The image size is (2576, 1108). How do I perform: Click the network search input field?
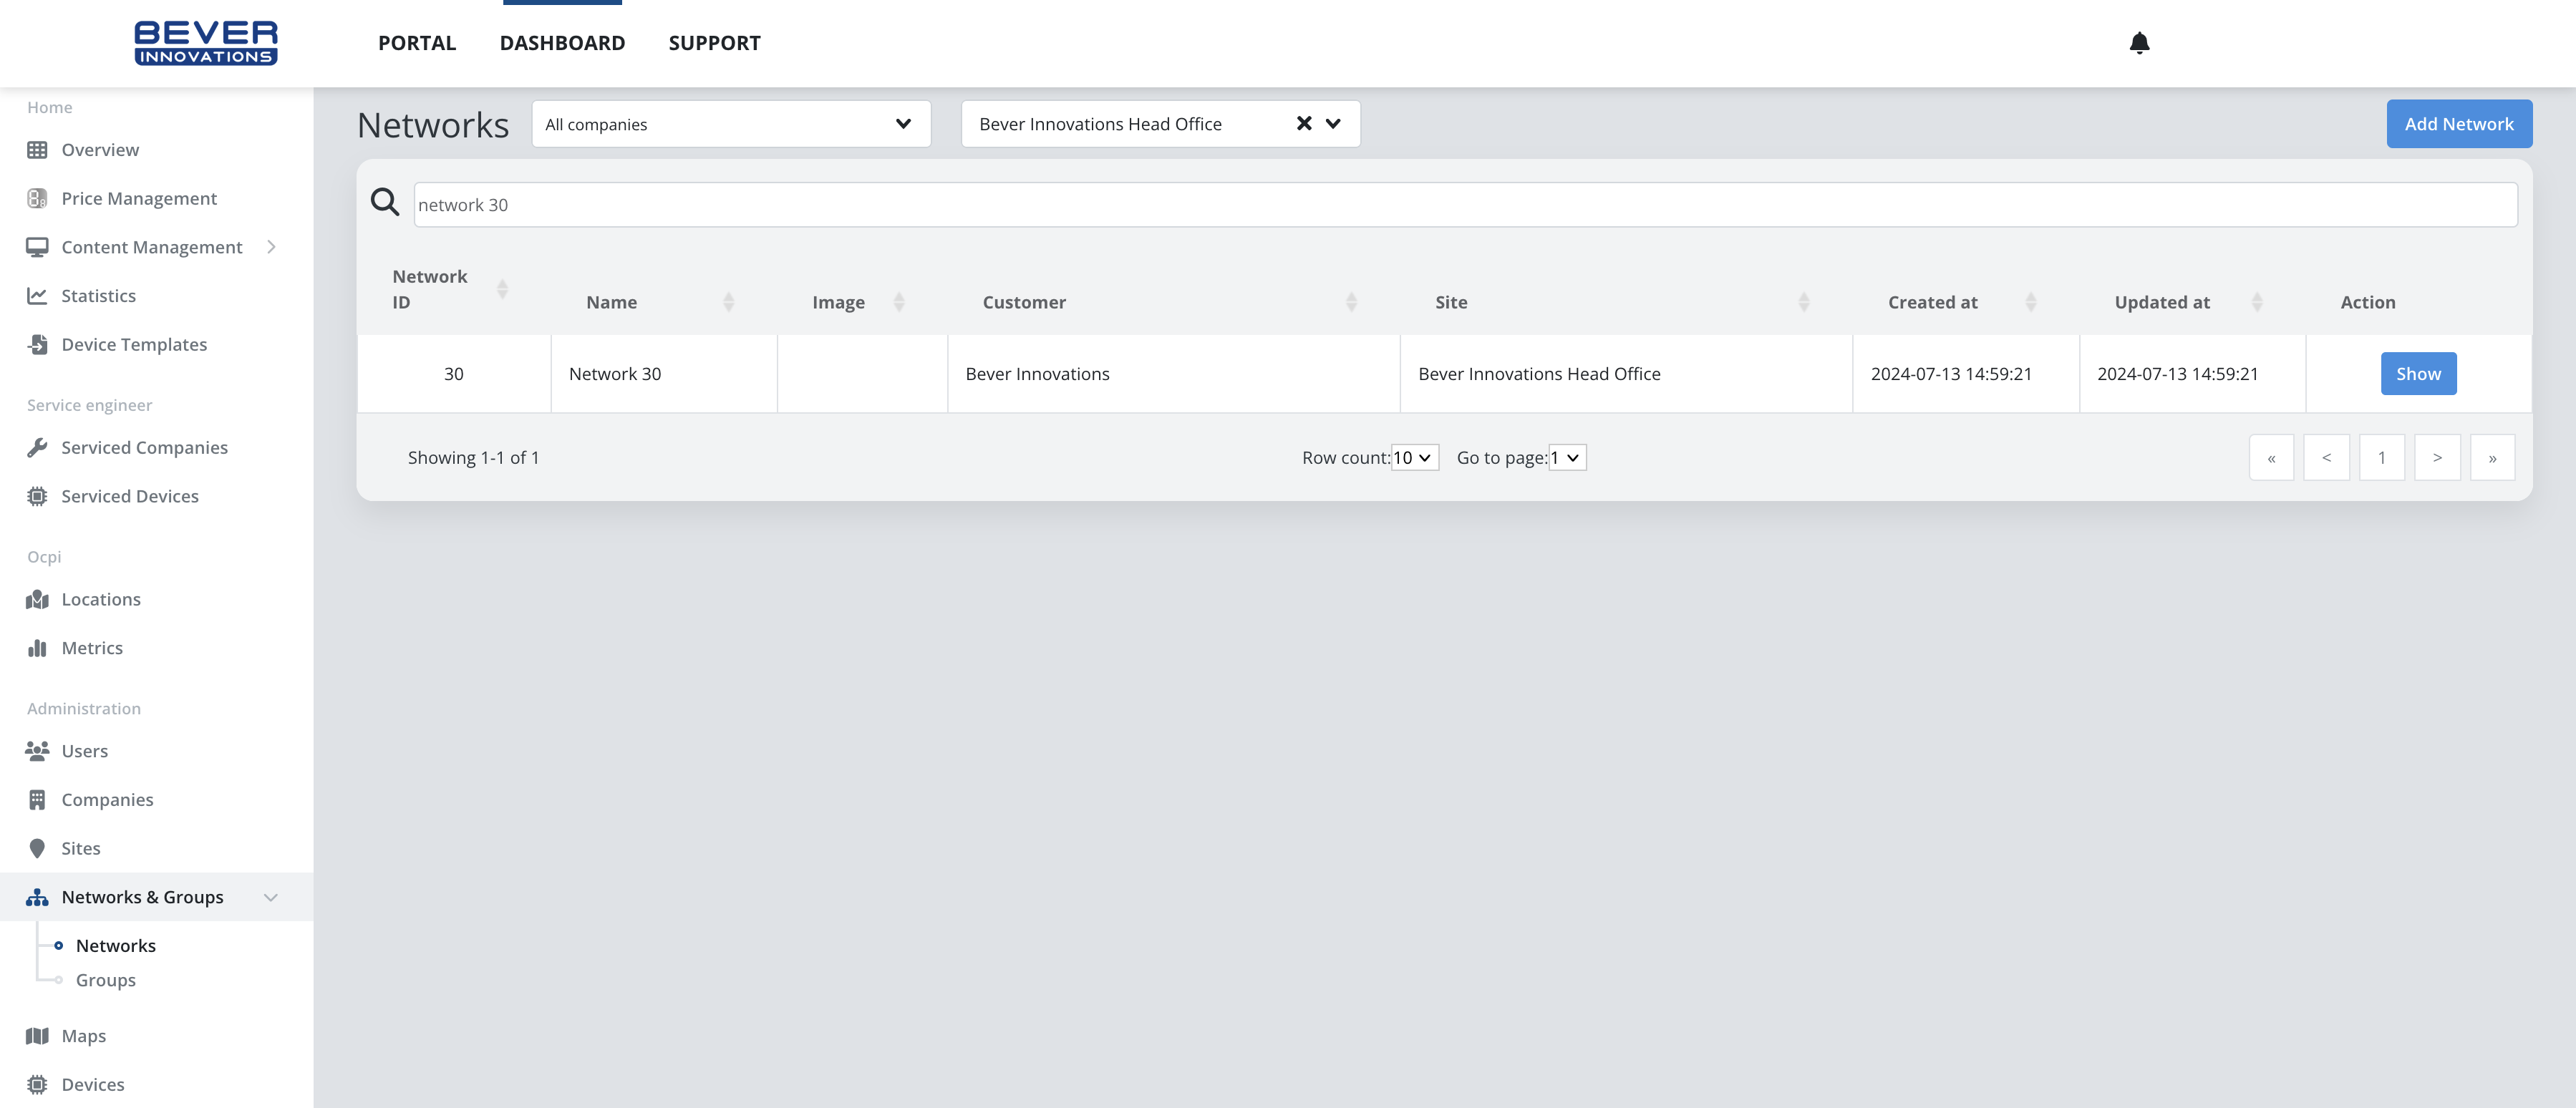1464,205
